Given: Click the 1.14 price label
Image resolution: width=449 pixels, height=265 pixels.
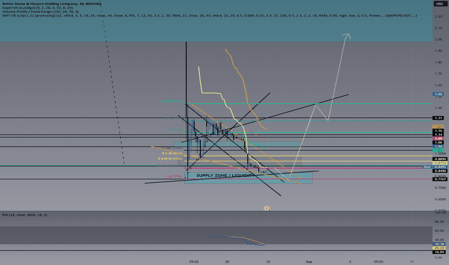Looking at the screenshot, I should [438, 134].
